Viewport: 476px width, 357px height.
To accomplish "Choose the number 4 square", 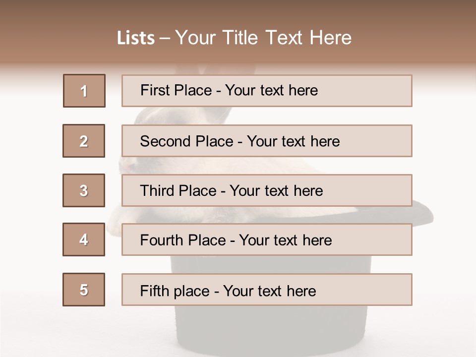I will pyautogui.click(x=84, y=239).
